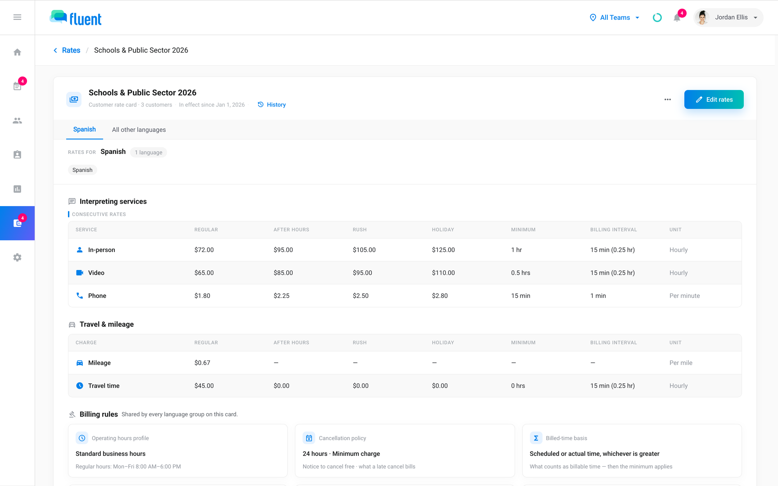Go back to Rates breadcrumb
Viewport: 778px width, 486px height.
tap(67, 50)
